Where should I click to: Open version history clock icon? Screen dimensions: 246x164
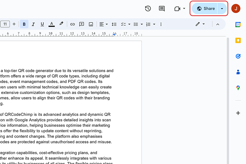point(148,9)
